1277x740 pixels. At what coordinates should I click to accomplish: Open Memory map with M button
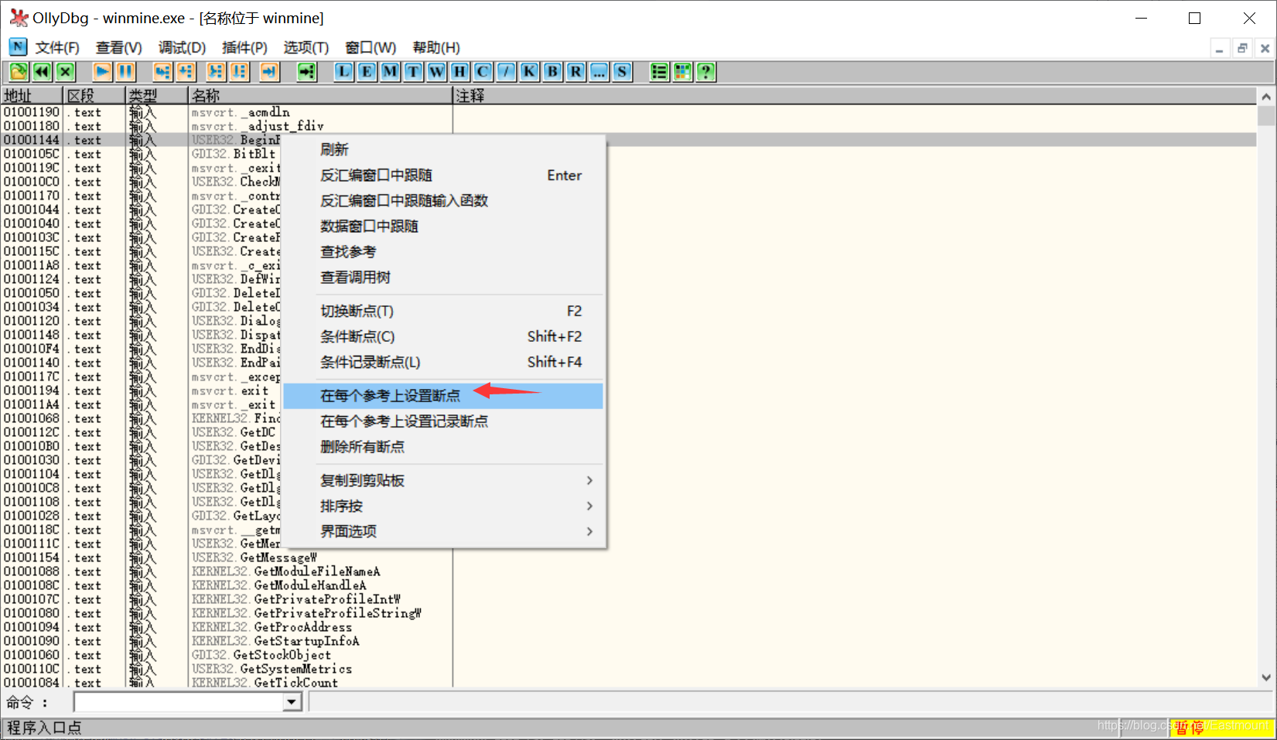coord(390,72)
